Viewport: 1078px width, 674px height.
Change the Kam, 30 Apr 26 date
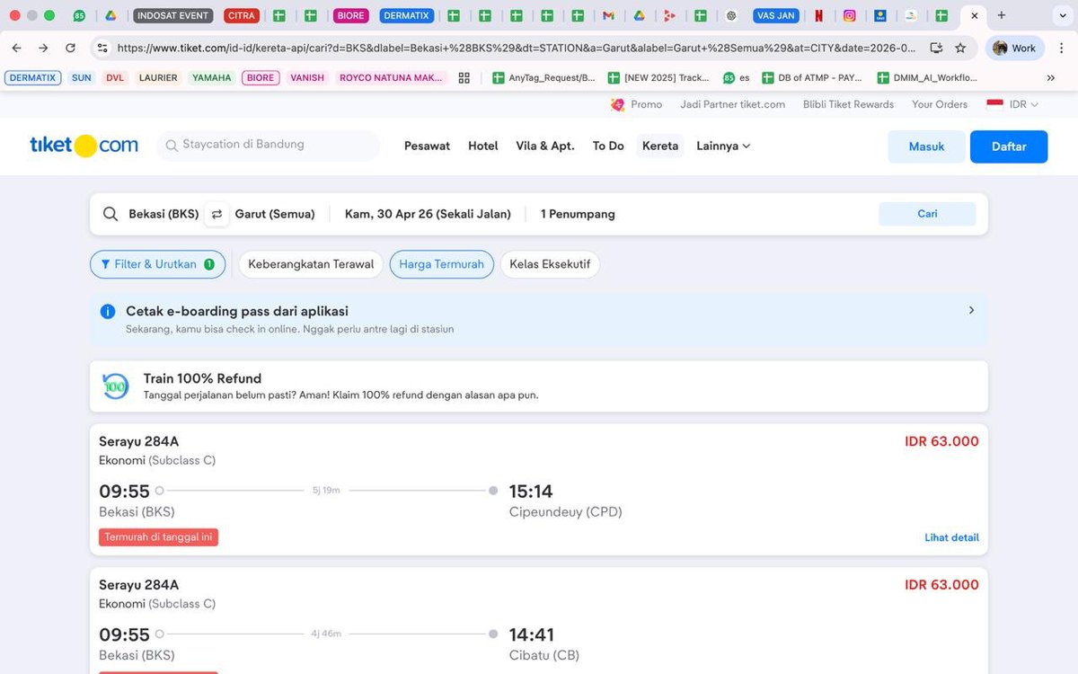[428, 214]
